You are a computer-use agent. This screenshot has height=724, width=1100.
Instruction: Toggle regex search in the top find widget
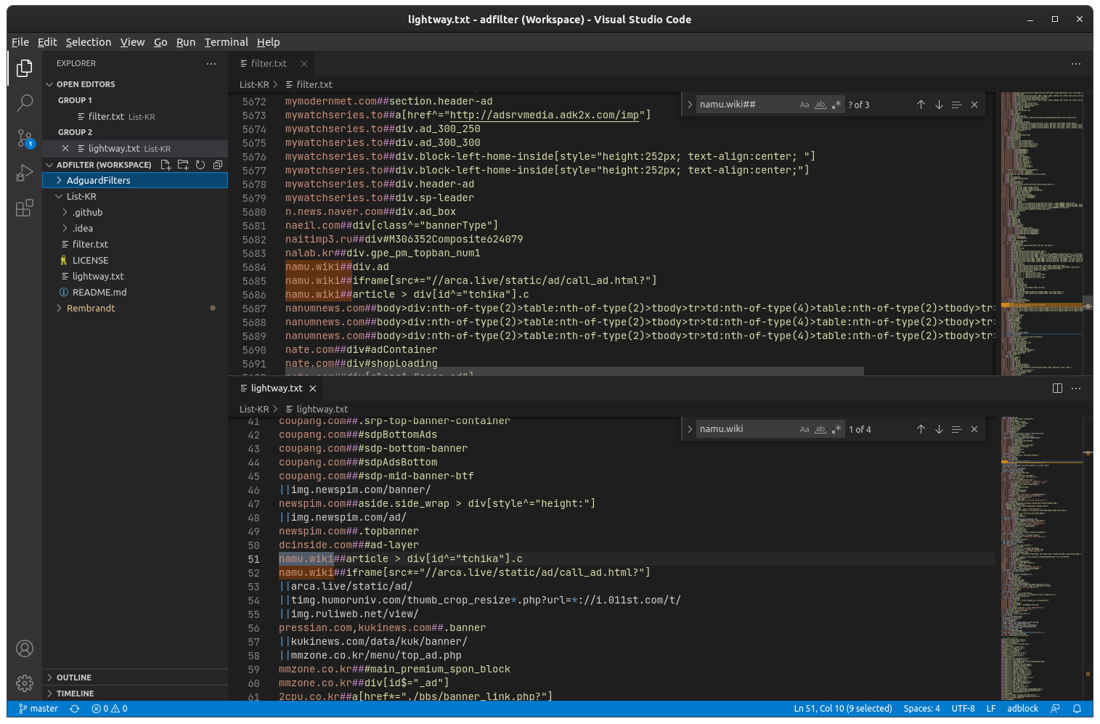pos(836,104)
